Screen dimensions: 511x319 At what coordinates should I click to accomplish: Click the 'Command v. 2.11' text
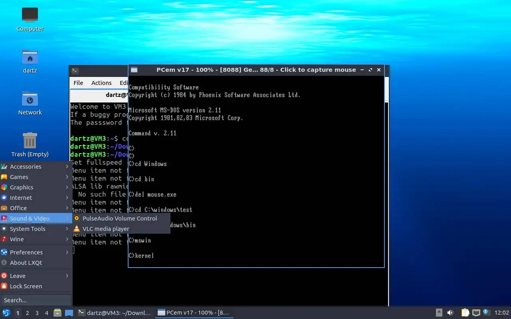(153, 133)
